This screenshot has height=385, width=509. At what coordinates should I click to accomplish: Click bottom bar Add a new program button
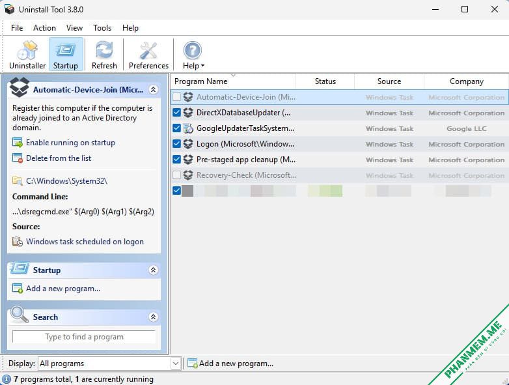(x=231, y=364)
